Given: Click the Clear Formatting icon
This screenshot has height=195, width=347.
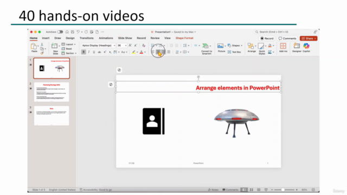Looking at the screenshot, I should click(144, 45).
